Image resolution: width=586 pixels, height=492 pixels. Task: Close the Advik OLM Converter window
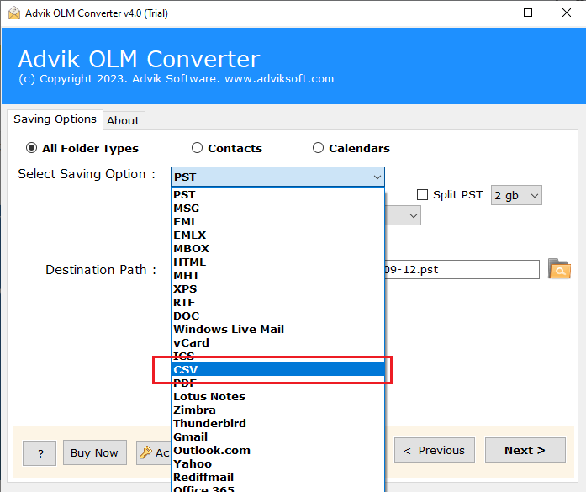[x=567, y=13]
